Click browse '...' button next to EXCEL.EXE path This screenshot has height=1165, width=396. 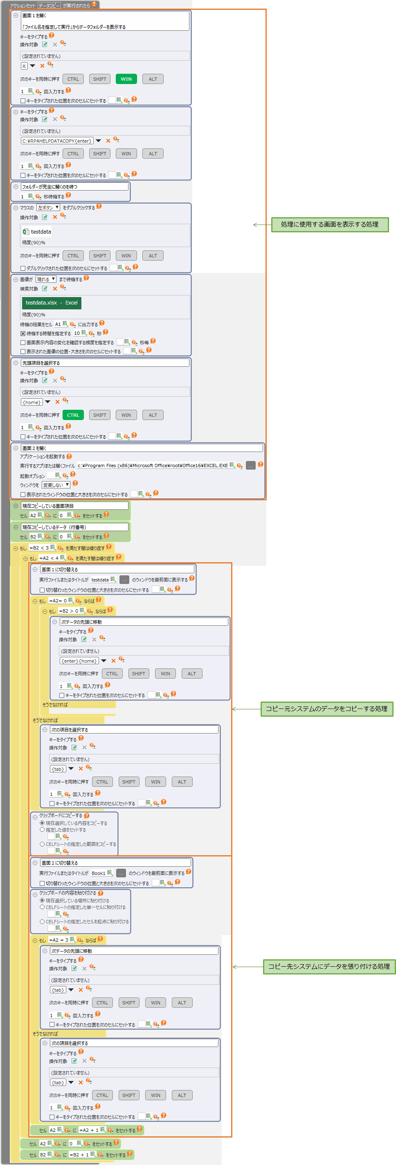tap(251, 466)
